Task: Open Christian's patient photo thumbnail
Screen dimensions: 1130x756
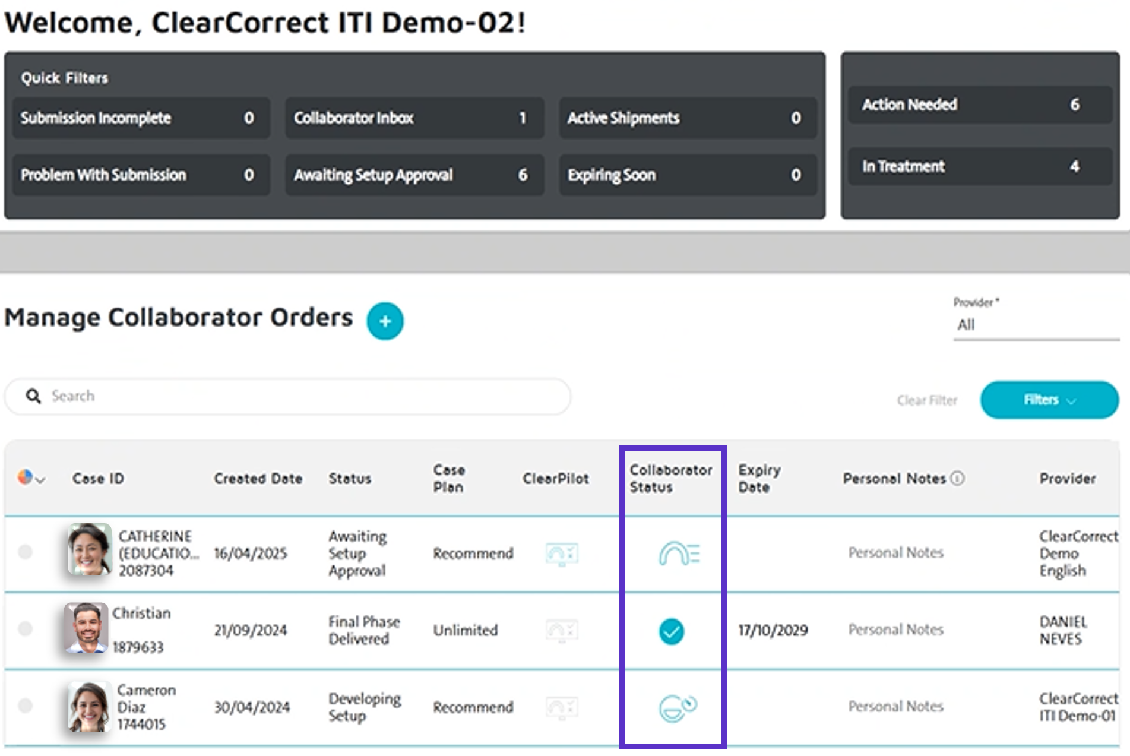Action: (86, 628)
